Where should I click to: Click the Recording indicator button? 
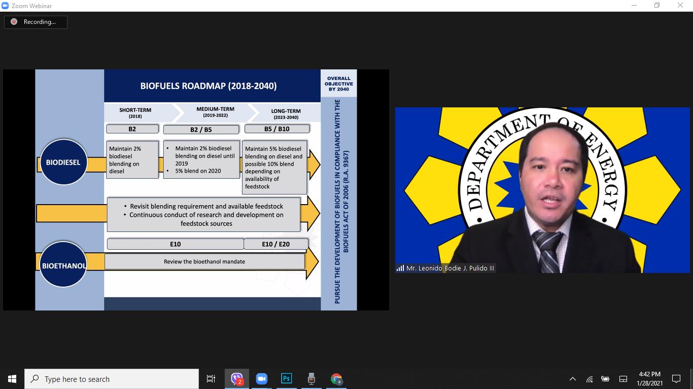click(36, 22)
